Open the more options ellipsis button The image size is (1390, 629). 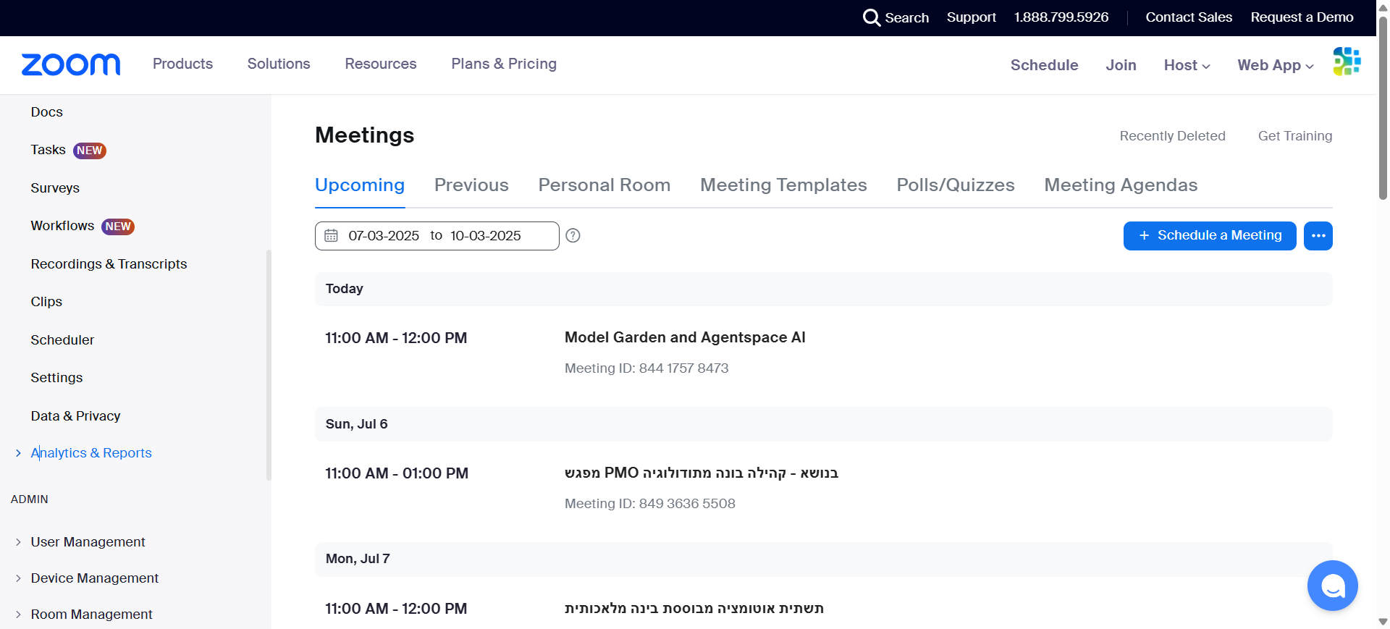tap(1318, 236)
